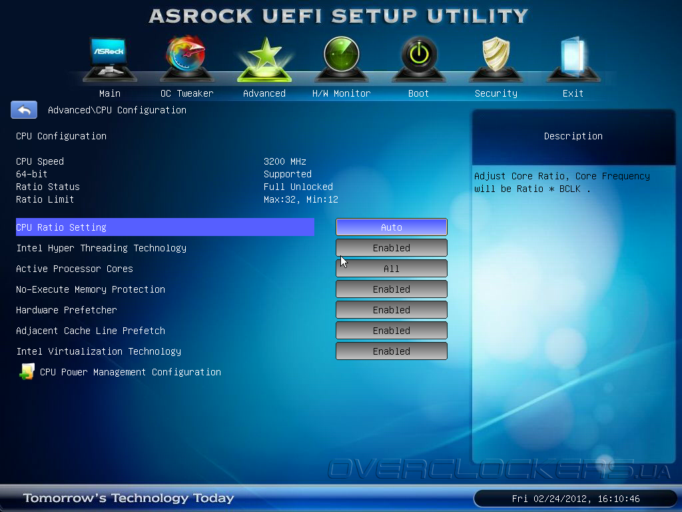Switch to the OC Tweaker tab label
Screen dimensions: 682x512
pos(186,93)
